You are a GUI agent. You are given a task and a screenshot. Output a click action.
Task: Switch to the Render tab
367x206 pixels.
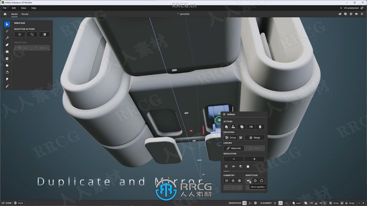coord(25,14)
